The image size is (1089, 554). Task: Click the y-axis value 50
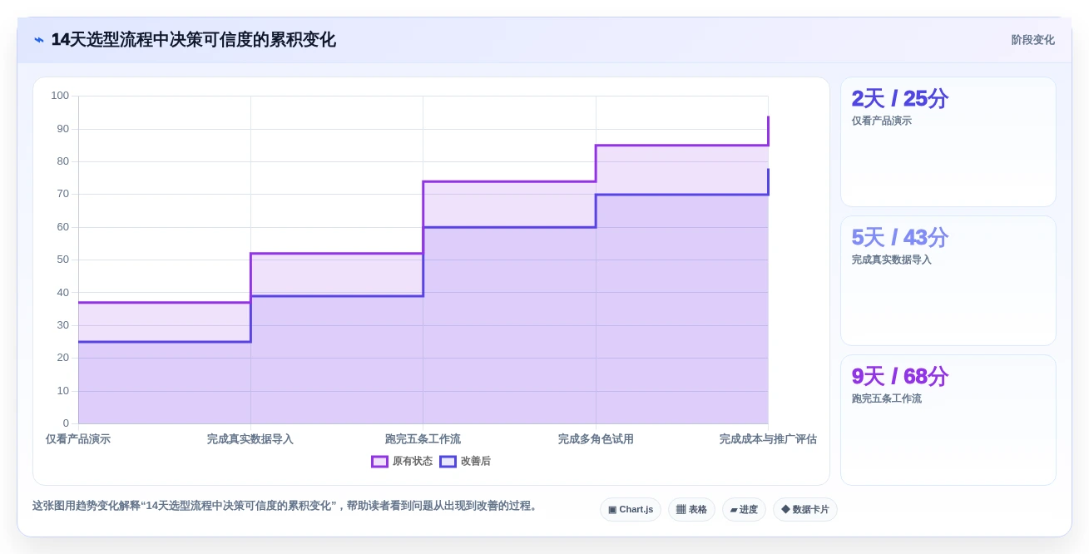(63, 260)
